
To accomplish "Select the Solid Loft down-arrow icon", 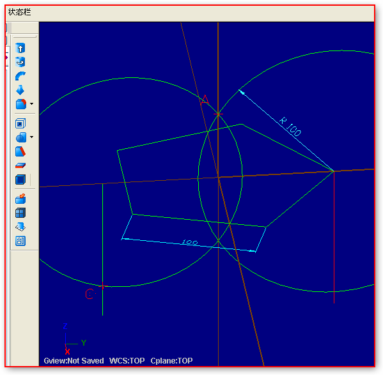I will click(x=20, y=90).
